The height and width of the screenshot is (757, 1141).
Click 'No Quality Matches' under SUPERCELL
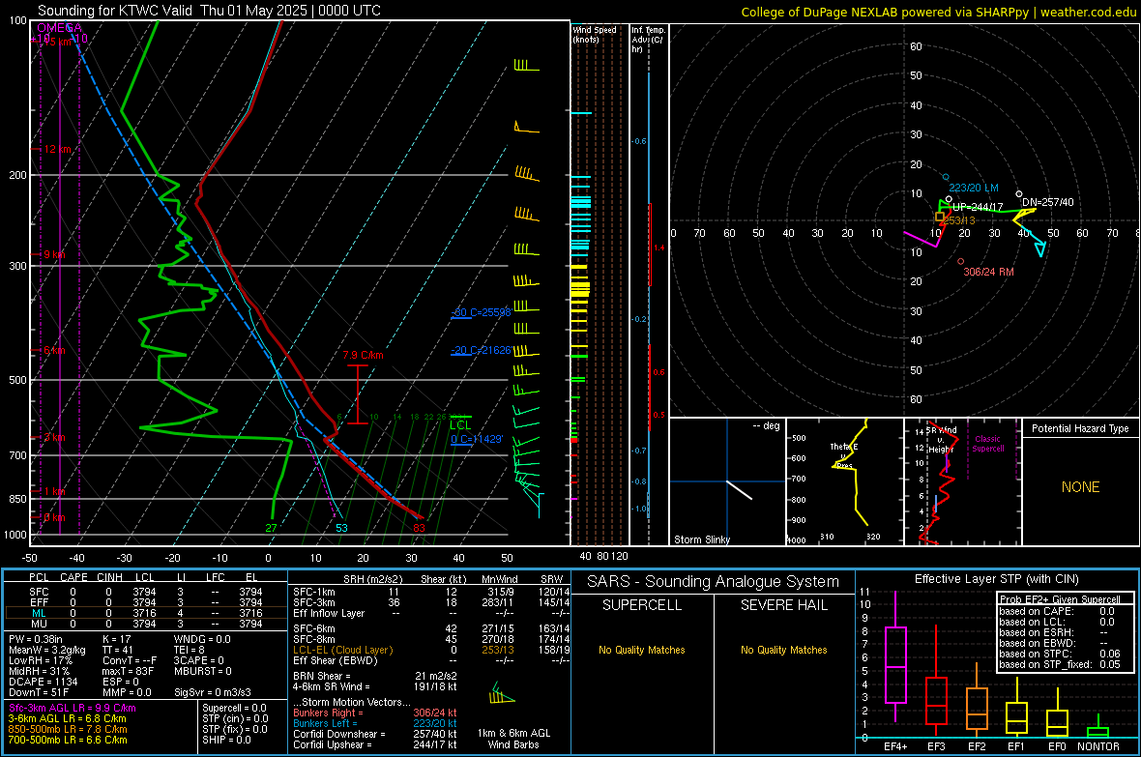(x=642, y=650)
